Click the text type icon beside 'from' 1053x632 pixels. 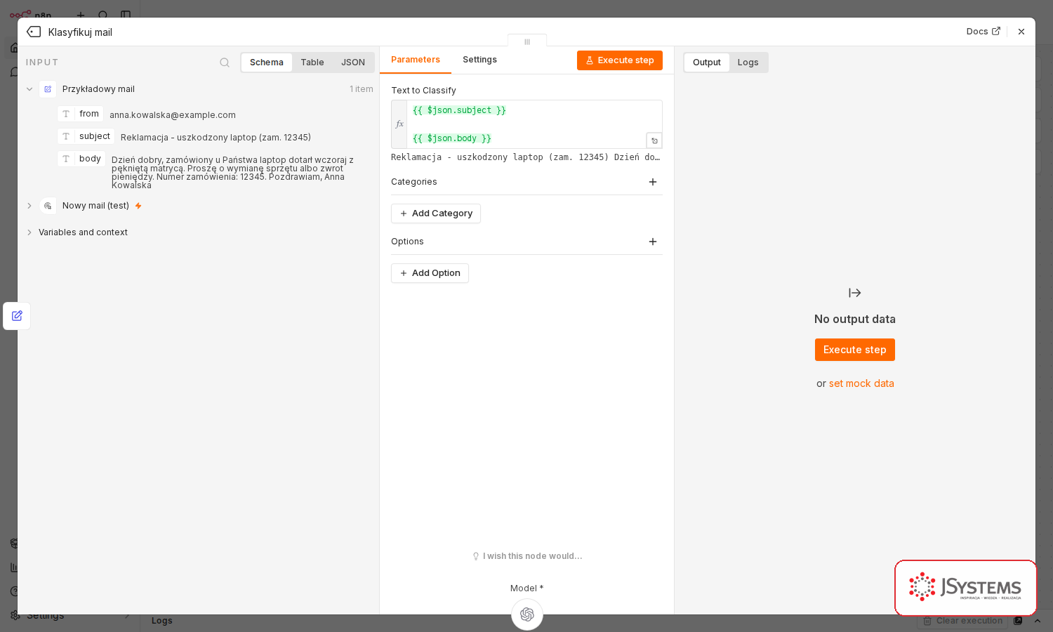pos(66,114)
